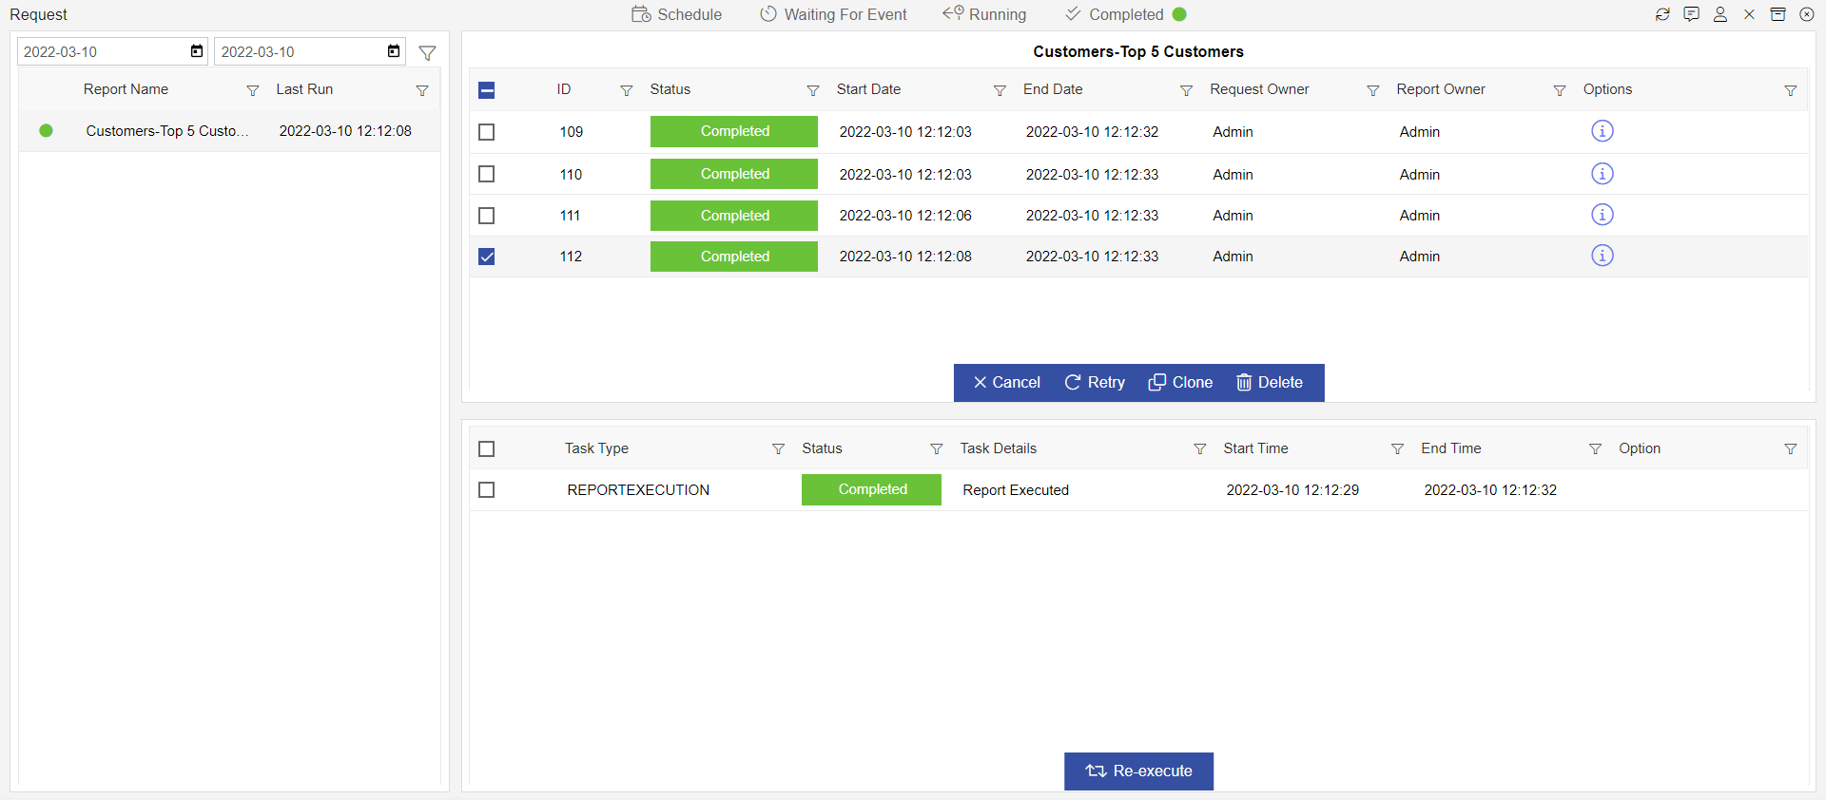Click the Customers-Top 5 Customers title
This screenshot has width=1826, height=800.
tap(1138, 51)
